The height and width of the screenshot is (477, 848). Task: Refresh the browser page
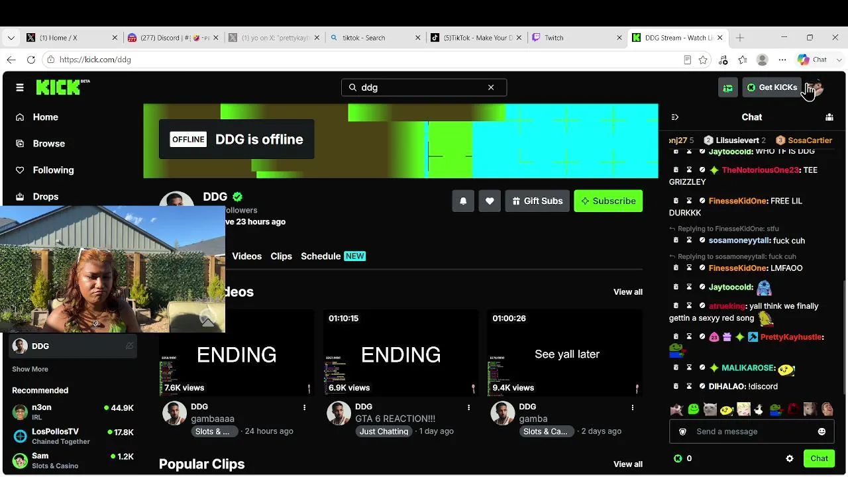coord(31,60)
